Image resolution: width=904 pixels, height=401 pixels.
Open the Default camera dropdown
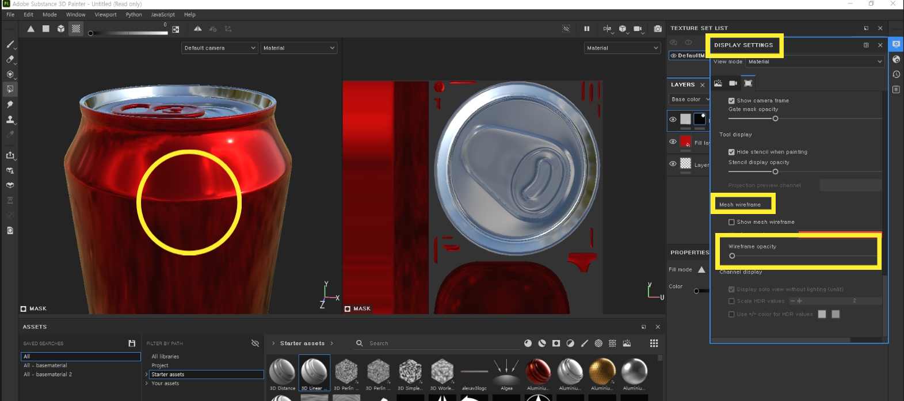point(219,48)
